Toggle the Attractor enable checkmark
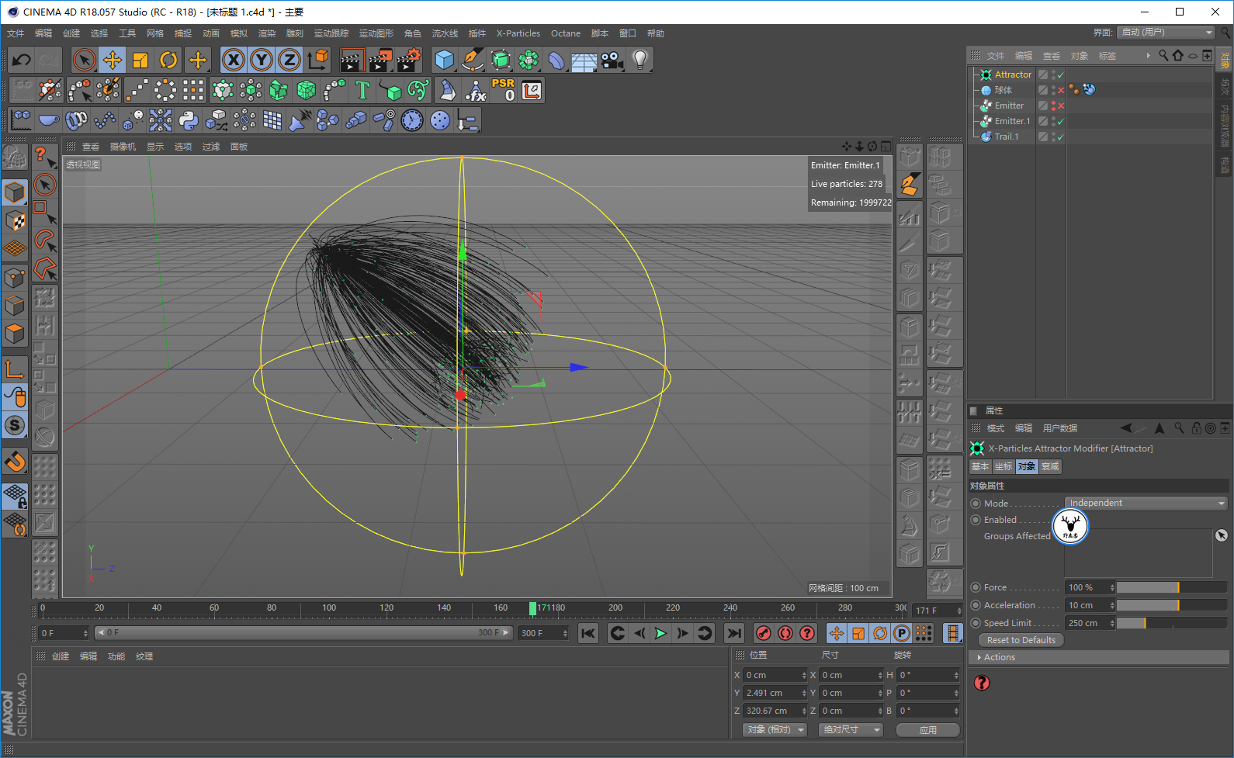 (1061, 74)
